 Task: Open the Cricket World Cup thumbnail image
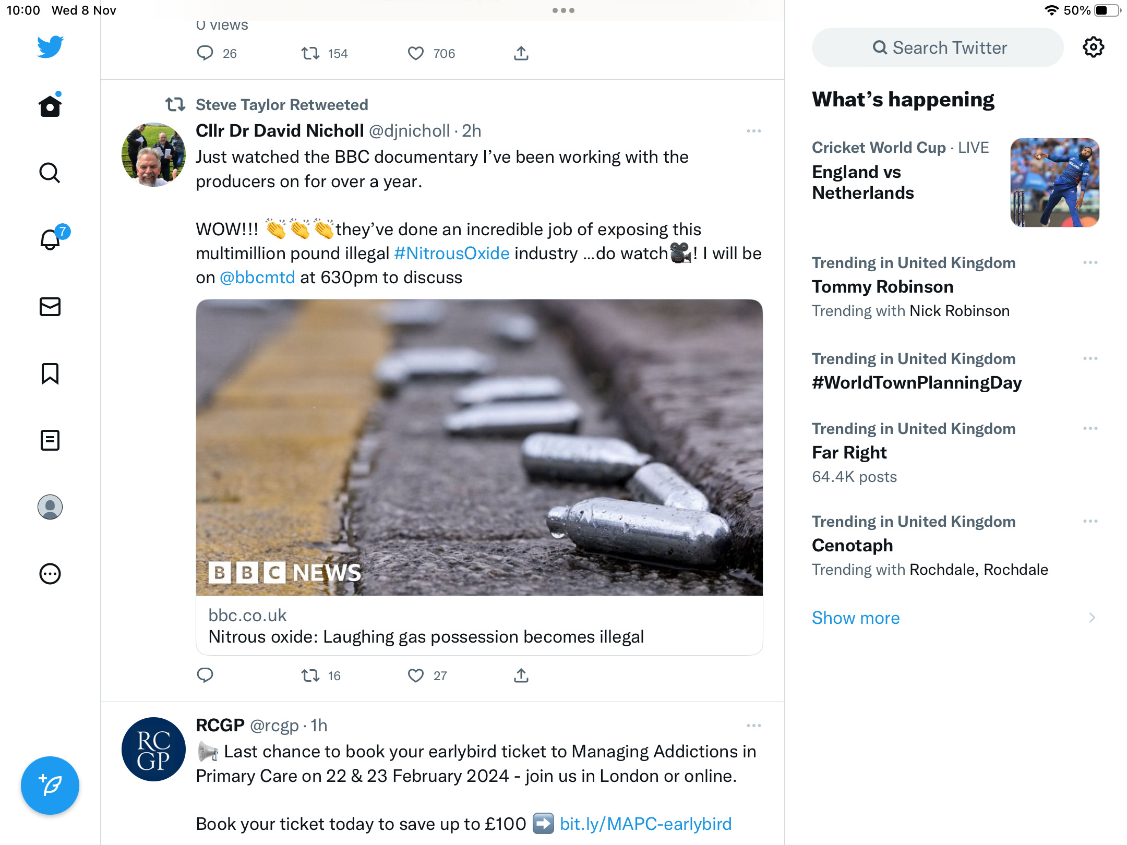[1054, 183]
